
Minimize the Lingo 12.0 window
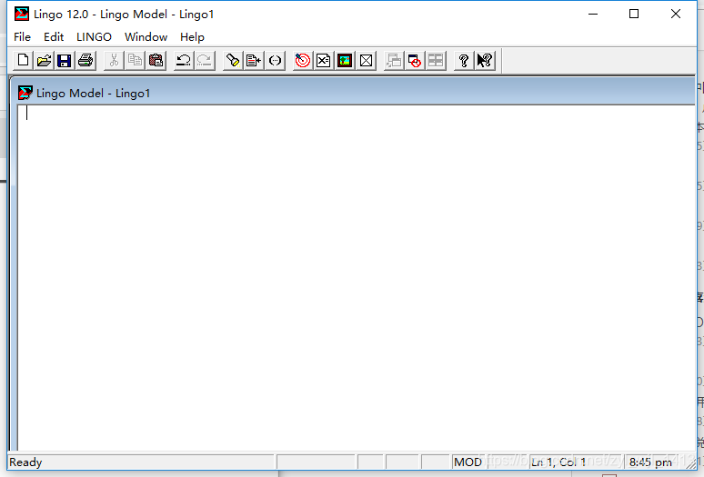click(593, 14)
